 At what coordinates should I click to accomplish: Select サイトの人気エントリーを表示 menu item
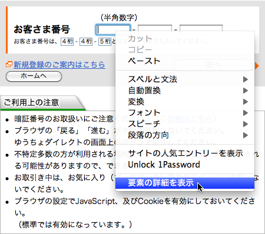tap(184, 153)
